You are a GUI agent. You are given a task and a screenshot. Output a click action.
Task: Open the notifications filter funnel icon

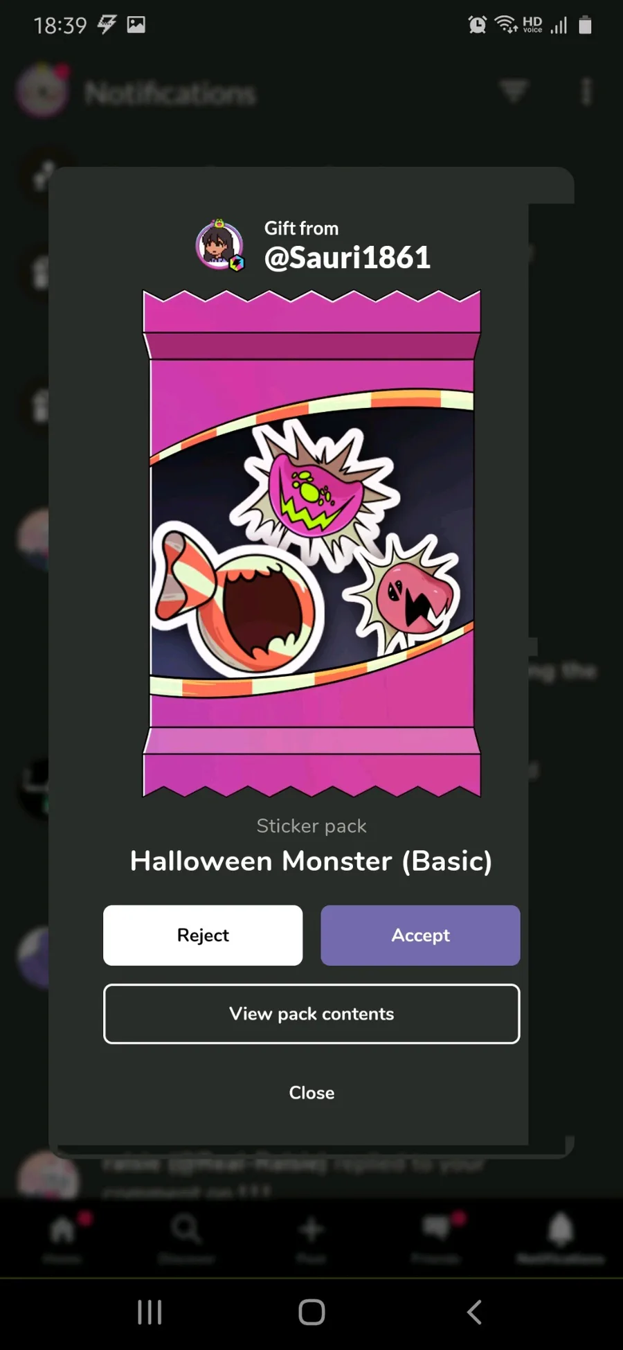coord(514,91)
